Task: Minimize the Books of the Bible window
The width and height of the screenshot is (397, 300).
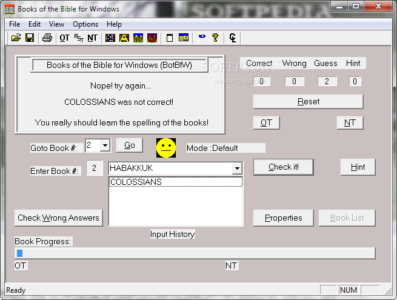Action: pyautogui.click(x=339, y=7)
